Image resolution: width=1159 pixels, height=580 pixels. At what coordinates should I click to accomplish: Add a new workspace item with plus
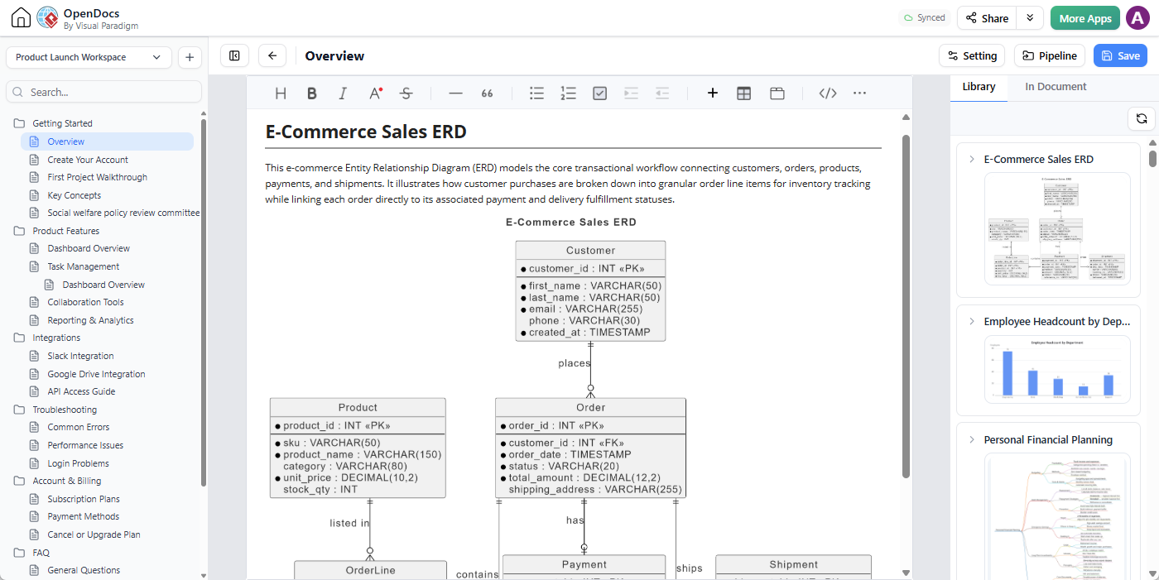(x=190, y=57)
